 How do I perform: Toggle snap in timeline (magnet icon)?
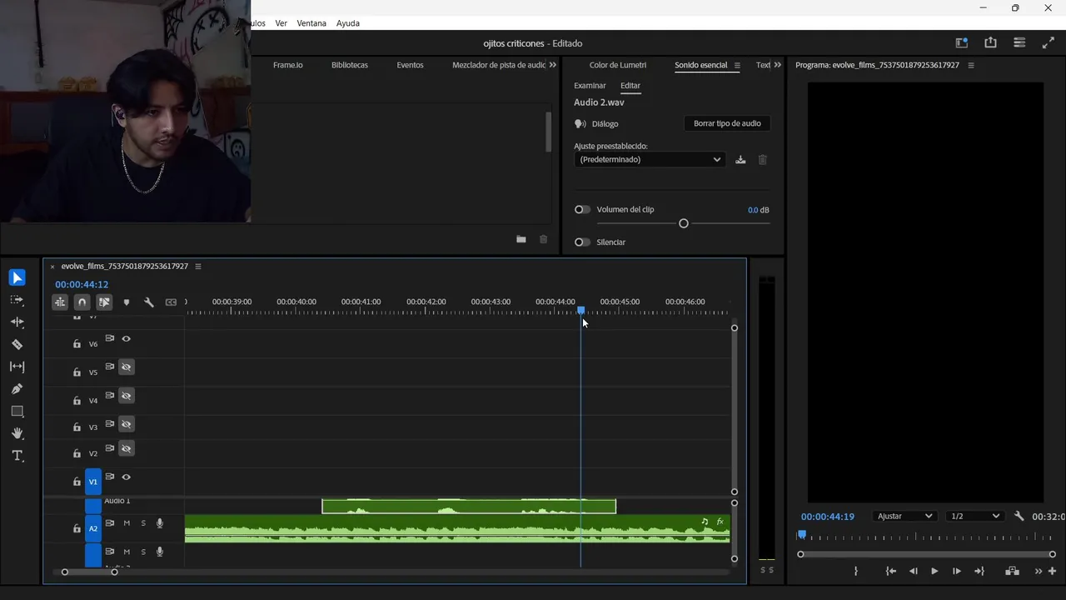coord(82,302)
